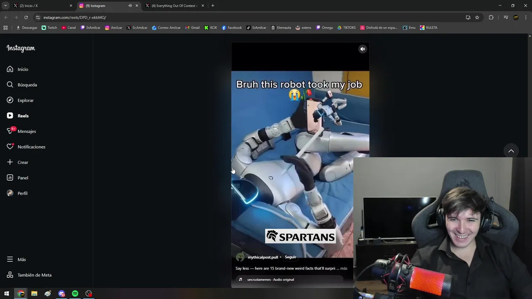Open the uncrustamemes Audio original link

pyautogui.click(x=271, y=279)
